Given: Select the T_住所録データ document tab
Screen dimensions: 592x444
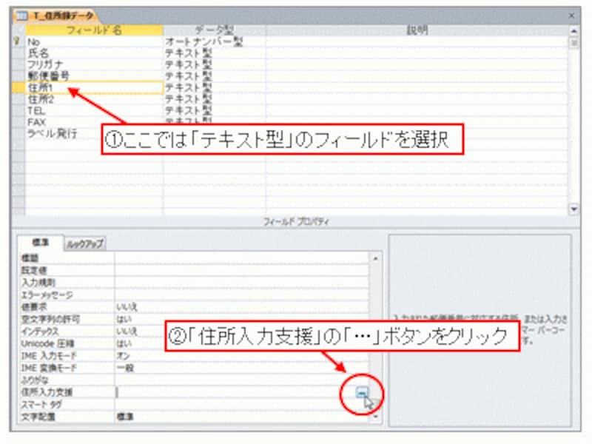Looking at the screenshot, I should point(55,16).
